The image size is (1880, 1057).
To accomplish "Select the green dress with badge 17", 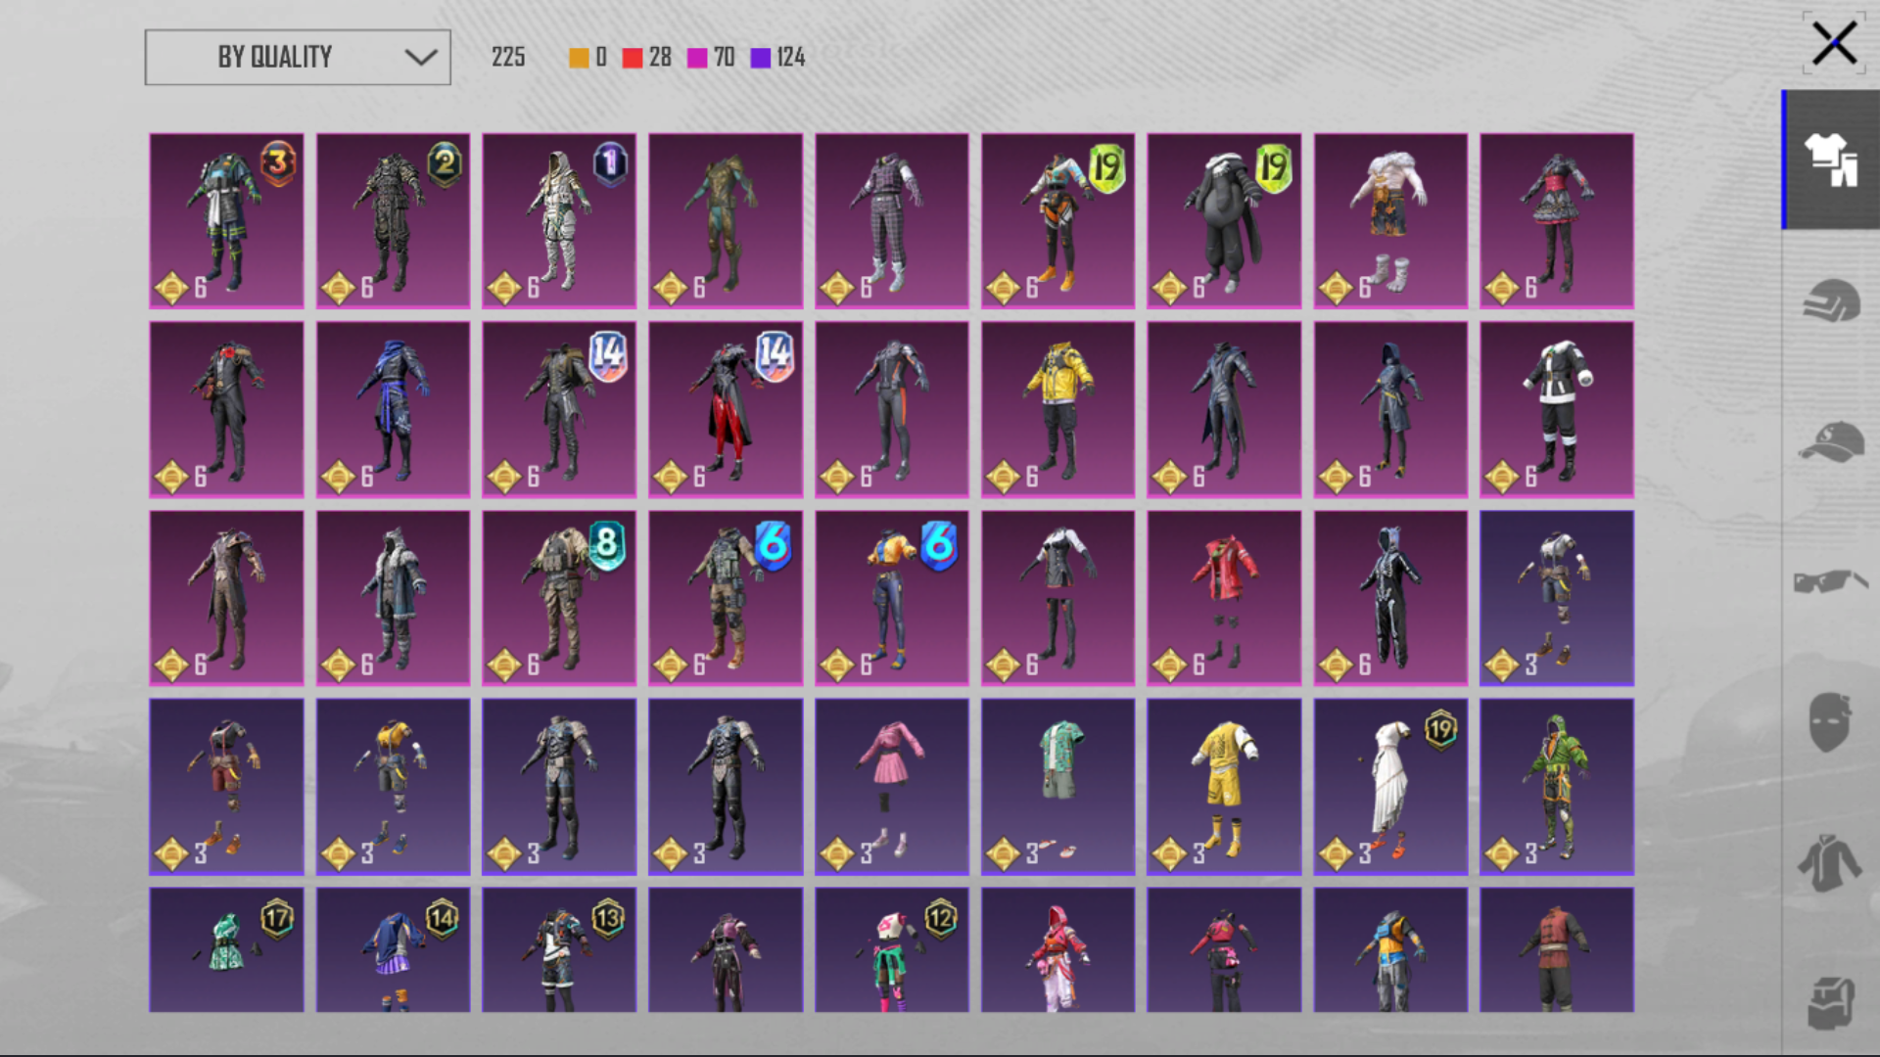I will click(x=226, y=949).
